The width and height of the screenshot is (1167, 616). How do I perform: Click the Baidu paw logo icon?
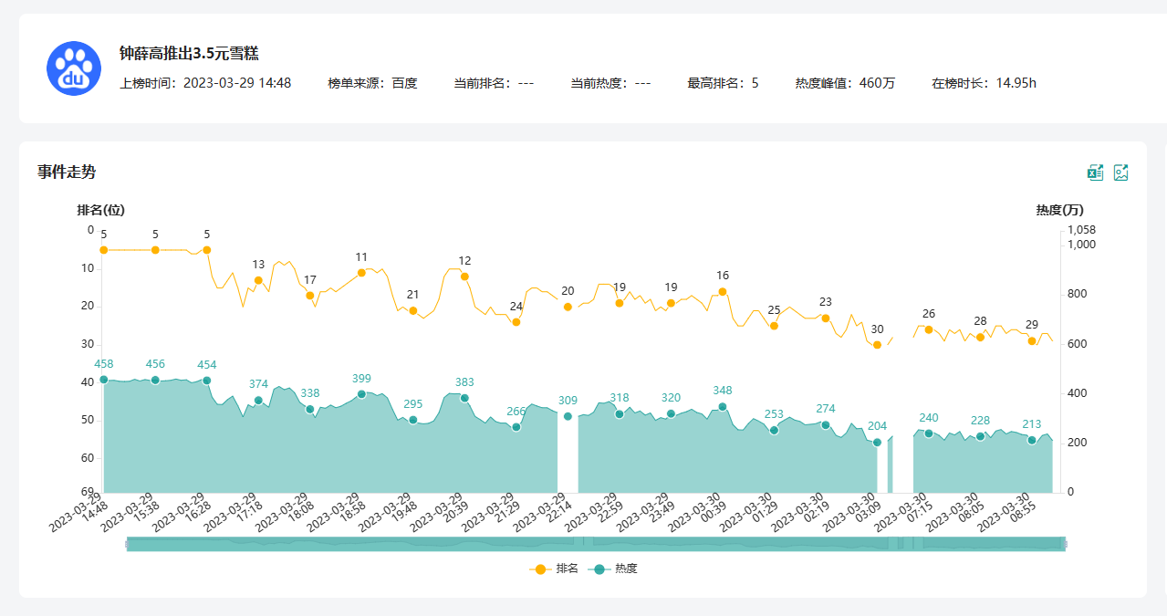(x=74, y=68)
